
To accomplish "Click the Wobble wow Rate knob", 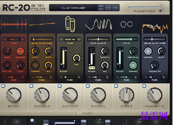I will click(x=35, y=51).
